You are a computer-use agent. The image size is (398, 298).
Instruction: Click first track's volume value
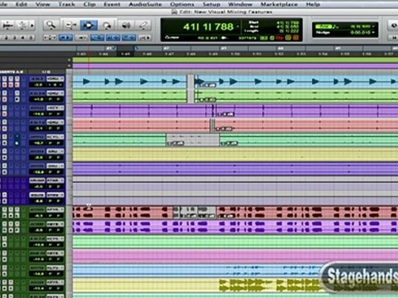pyautogui.click(x=38, y=85)
